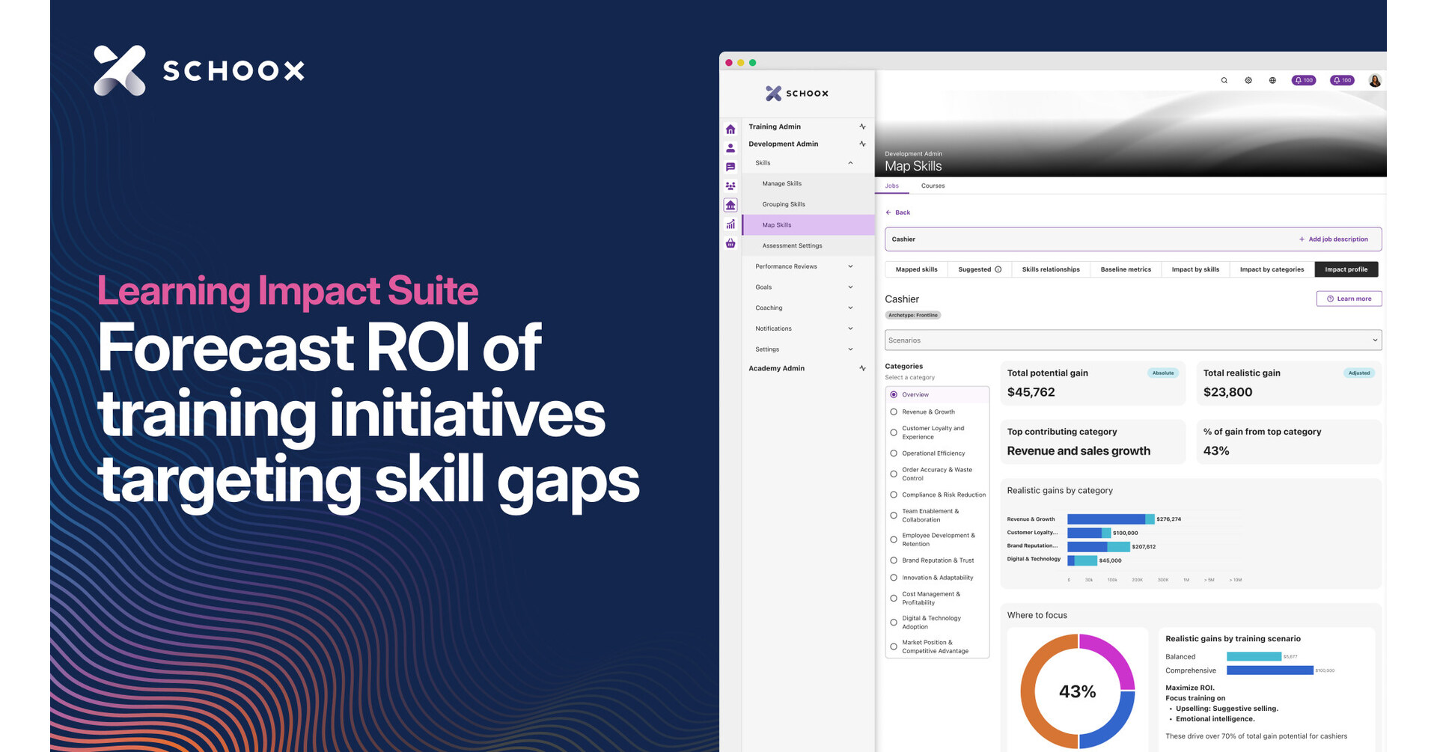1437x752 pixels.
Task: Collapse the Skills section in sidebar
Action: pos(850,163)
